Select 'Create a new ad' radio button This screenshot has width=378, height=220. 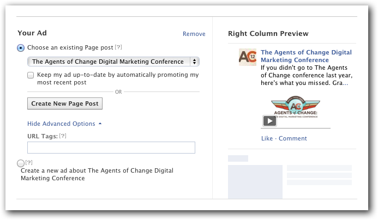tap(21, 163)
